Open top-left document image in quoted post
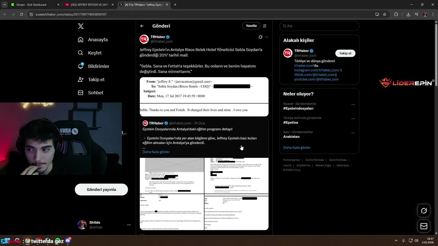438x246 pixels. pyautogui.click(x=172, y=176)
